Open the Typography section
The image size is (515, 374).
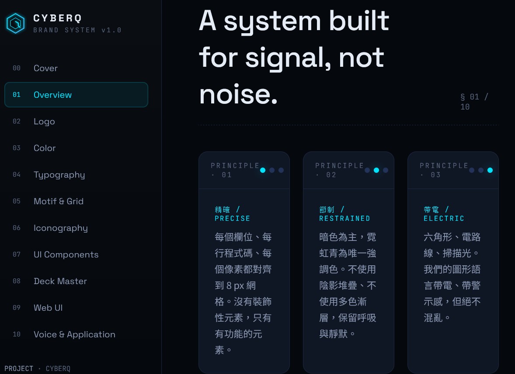[x=59, y=175]
